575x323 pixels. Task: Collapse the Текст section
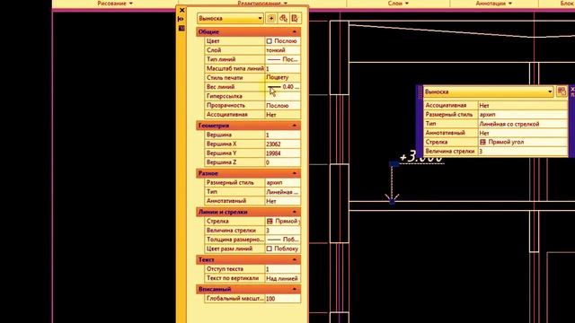[294, 259]
